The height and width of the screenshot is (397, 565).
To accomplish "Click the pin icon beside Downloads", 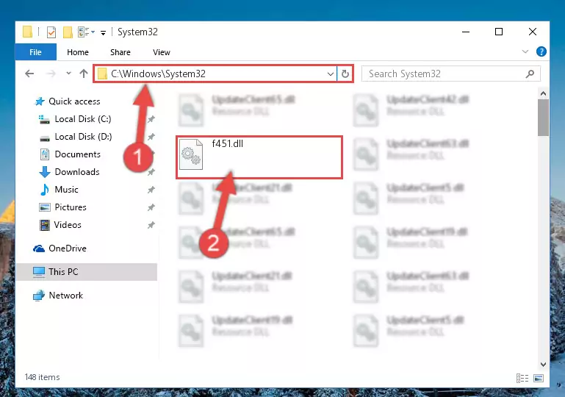I will click(x=151, y=172).
